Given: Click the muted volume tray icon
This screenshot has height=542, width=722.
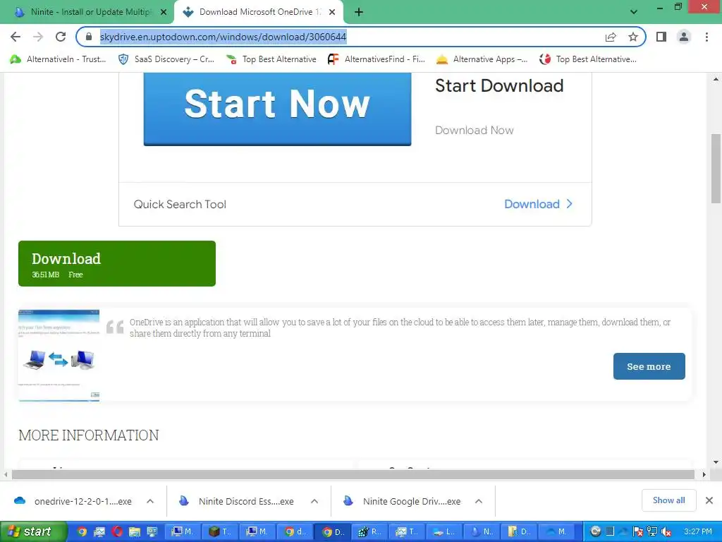Looking at the screenshot, I should pos(666,531).
